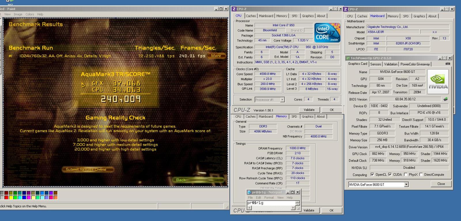Open the PowerColor Giveaway tab
The image size is (461, 221).
click(415, 64)
